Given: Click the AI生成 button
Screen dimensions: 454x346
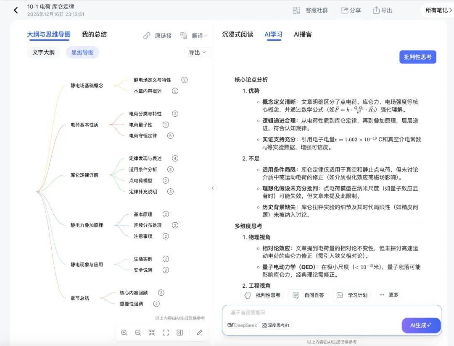Looking at the screenshot, I should pos(421,325).
